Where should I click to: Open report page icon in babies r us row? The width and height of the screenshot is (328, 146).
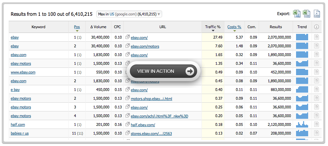coord(317,133)
